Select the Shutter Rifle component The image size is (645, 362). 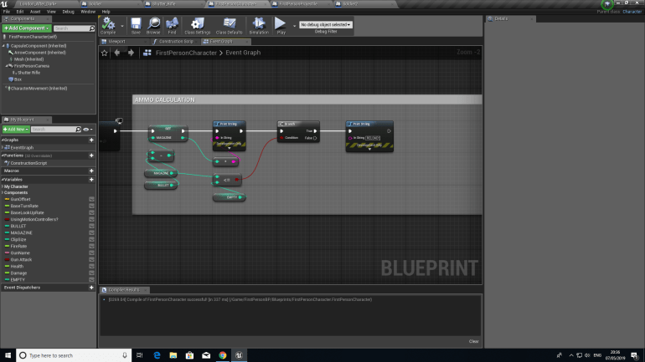pyautogui.click(x=28, y=73)
